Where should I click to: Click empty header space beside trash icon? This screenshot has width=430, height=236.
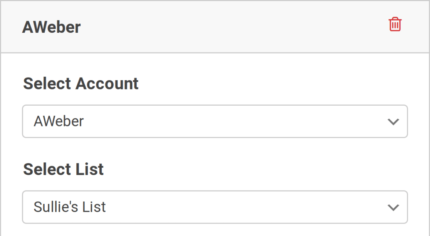[x=233, y=27]
